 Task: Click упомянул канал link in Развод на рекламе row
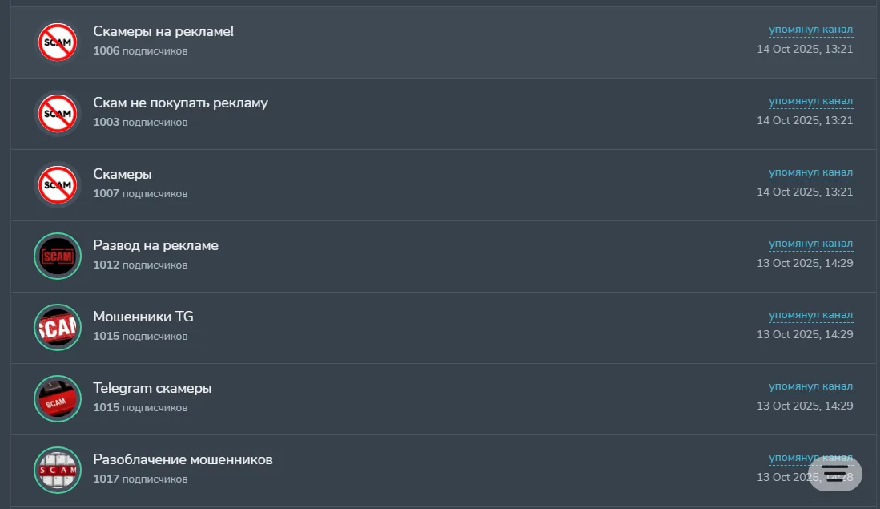pos(810,244)
